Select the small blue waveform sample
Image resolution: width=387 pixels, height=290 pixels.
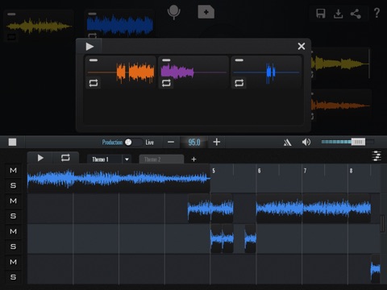pos(266,72)
